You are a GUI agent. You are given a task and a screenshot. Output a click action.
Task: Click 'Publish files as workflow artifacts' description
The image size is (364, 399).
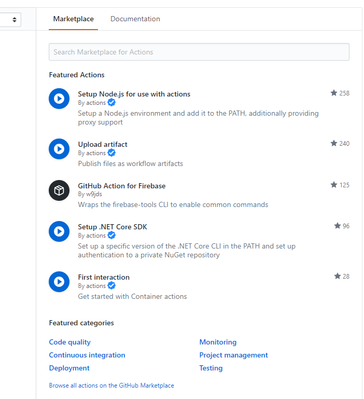pos(131,163)
